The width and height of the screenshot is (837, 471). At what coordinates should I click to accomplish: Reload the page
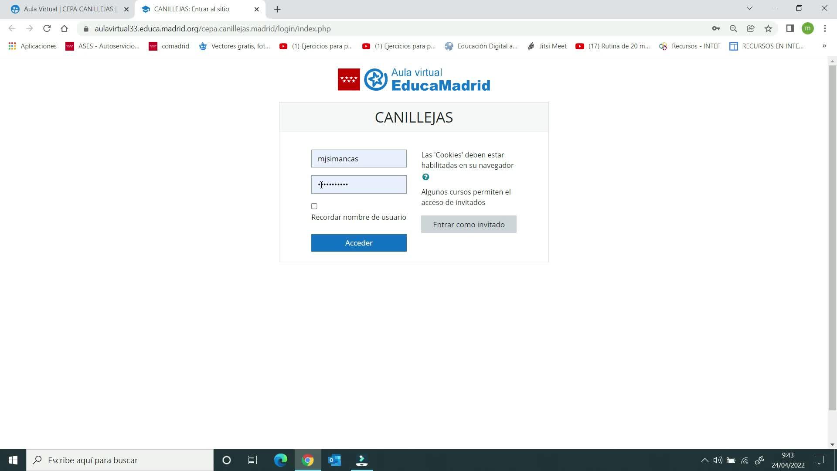pos(47,29)
